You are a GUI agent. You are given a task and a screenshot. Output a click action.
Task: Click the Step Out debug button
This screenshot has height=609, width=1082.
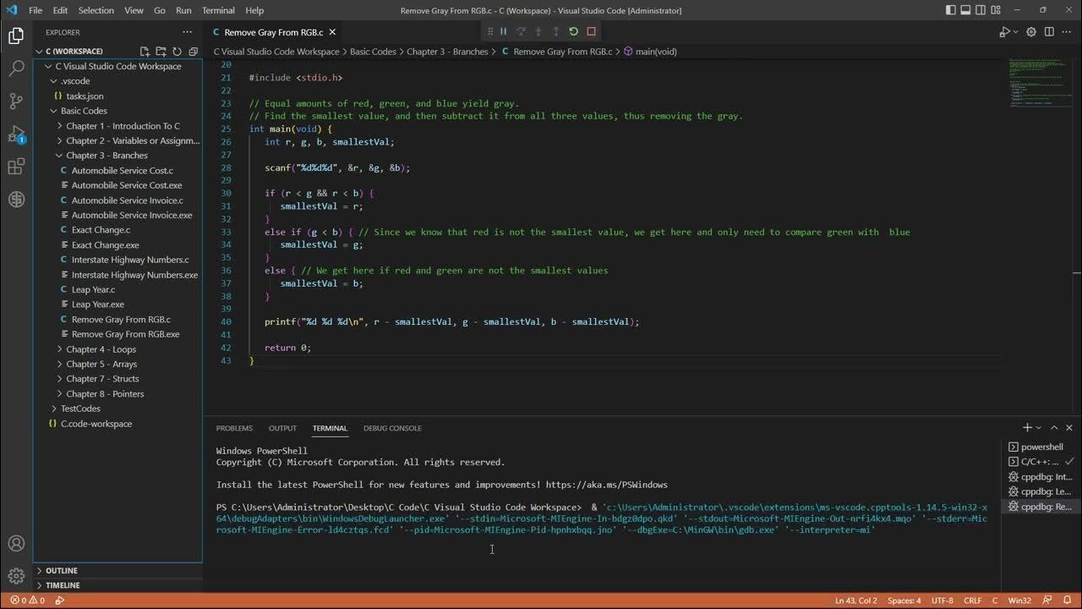[555, 31]
